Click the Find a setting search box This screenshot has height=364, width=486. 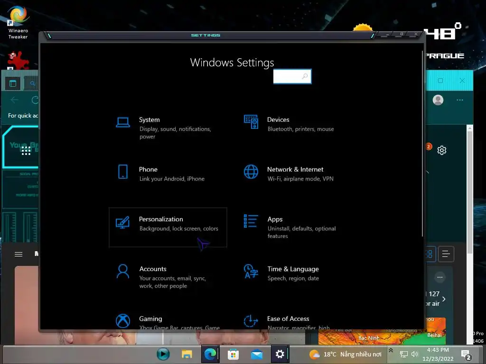292,76
